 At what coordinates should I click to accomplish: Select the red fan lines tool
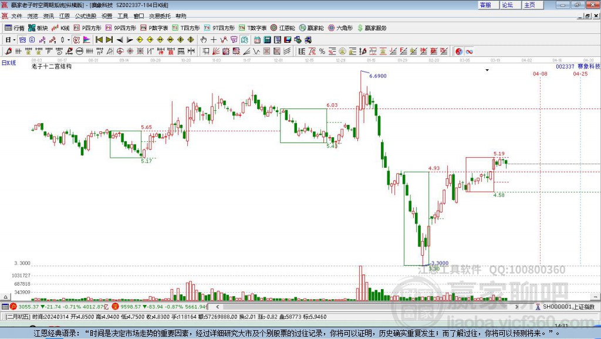216,52
